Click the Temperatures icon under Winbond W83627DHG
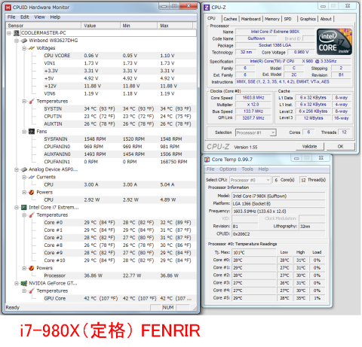The height and width of the screenshot is (347, 362). click(32, 101)
